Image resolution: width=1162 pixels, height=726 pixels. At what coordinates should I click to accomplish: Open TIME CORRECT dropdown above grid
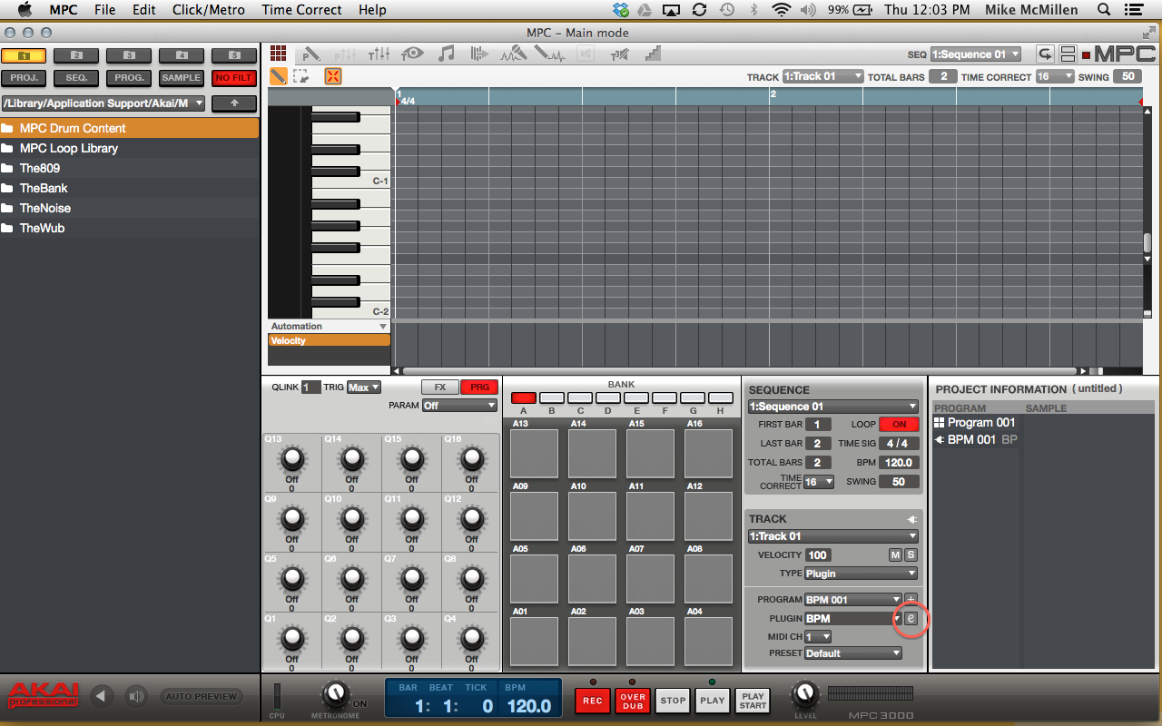click(x=1055, y=76)
